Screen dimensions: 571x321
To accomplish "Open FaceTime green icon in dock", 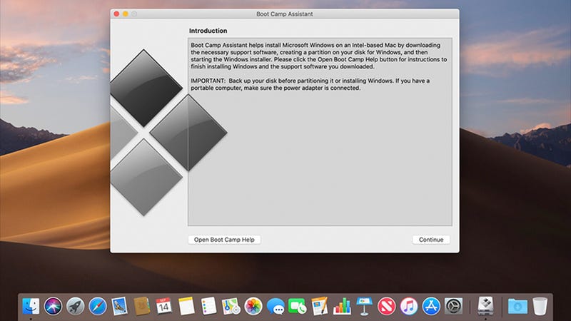I will pyautogui.click(x=298, y=306).
